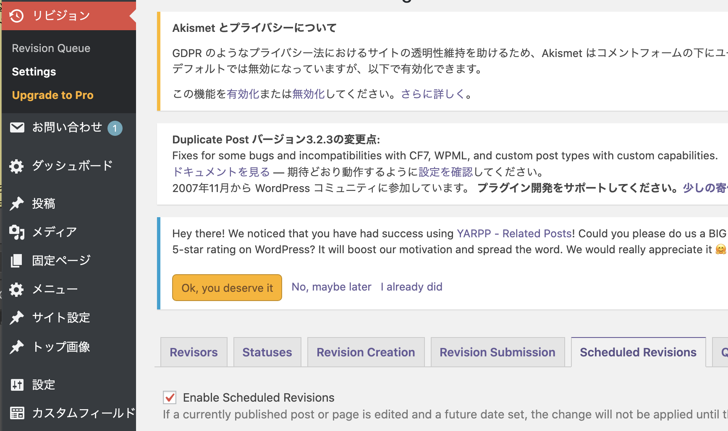
Task: Open Upgrade to Pro menu item
Action: [x=53, y=95]
